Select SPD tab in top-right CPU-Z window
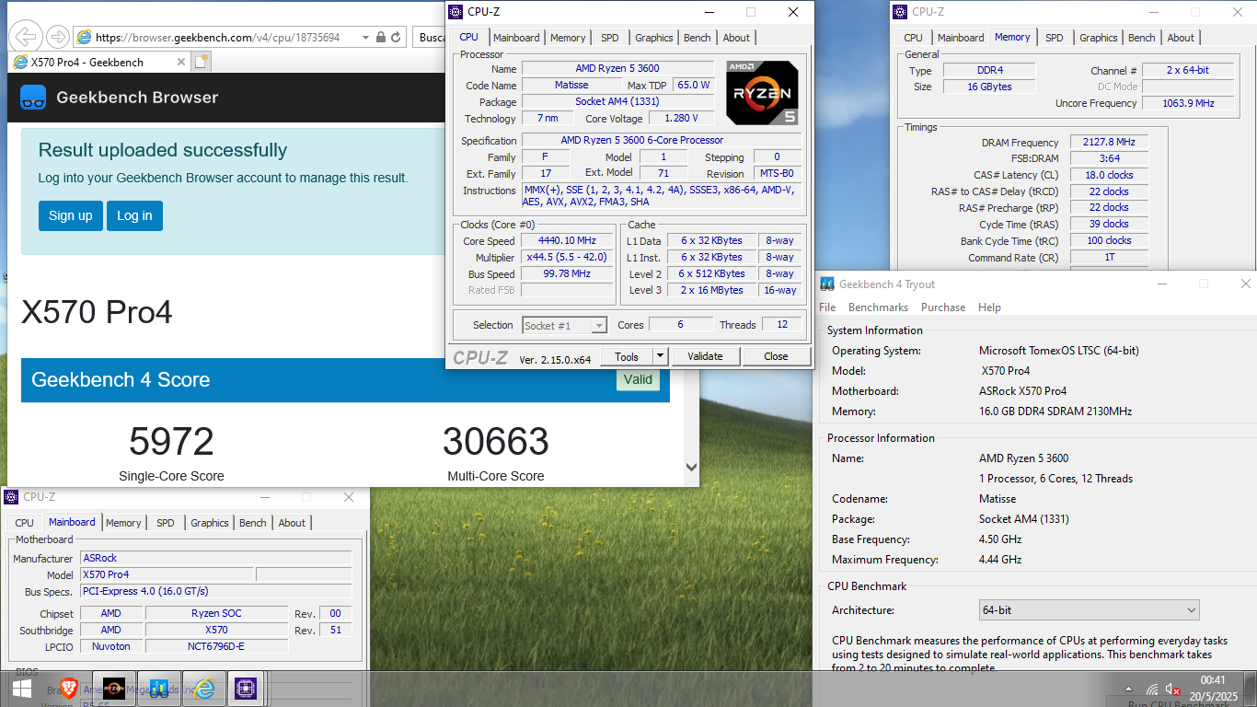Image resolution: width=1257 pixels, height=707 pixels. tap(1055, 38)
